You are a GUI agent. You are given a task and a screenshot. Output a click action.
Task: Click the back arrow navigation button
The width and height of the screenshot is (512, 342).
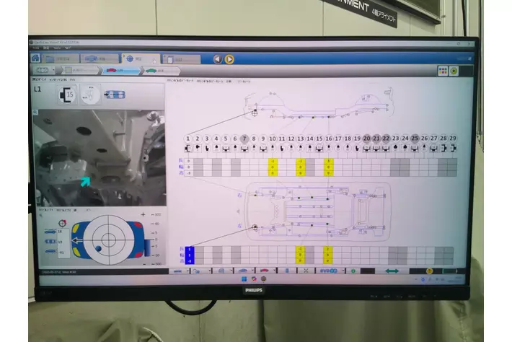(x=217, y=59)
